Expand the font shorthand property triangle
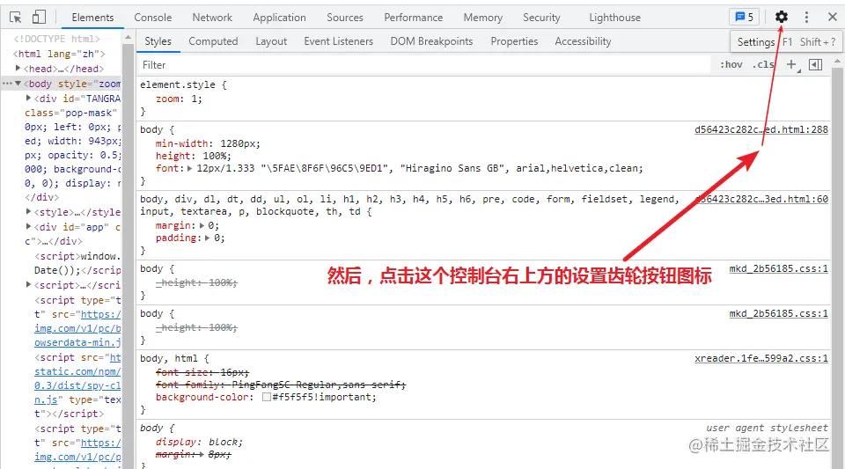 [x=190, y=168]
